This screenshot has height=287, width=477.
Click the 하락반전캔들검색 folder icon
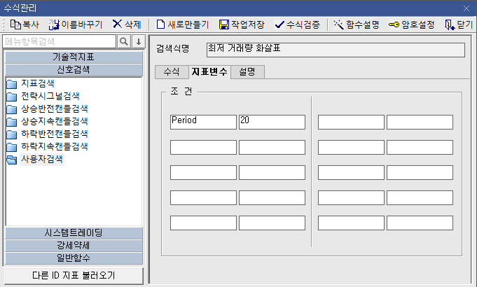tap(12, 134)
